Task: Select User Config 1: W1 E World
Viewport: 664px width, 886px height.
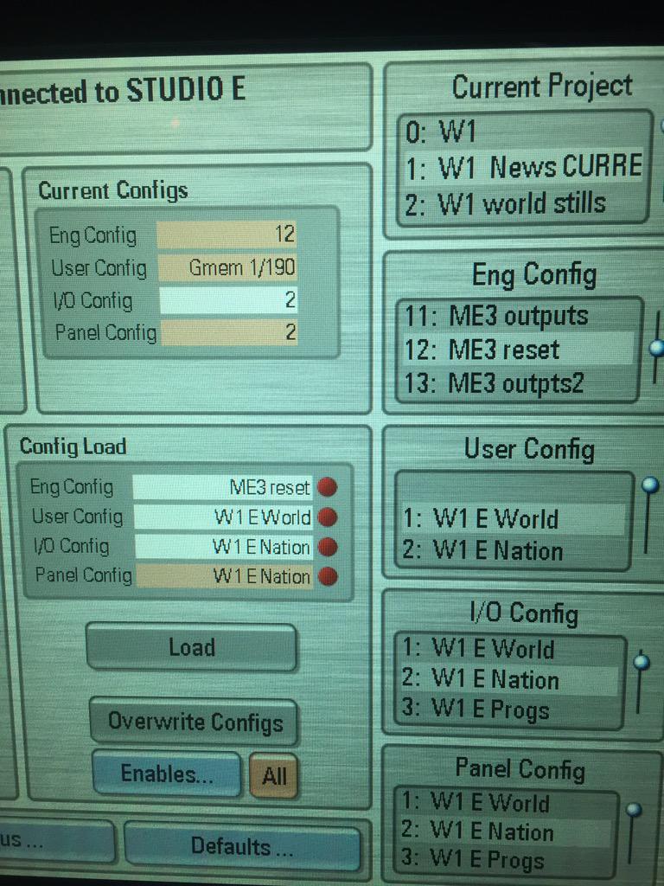Action: 513,519
